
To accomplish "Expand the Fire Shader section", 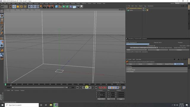I will pyautogui.click(x=157, y=72).
